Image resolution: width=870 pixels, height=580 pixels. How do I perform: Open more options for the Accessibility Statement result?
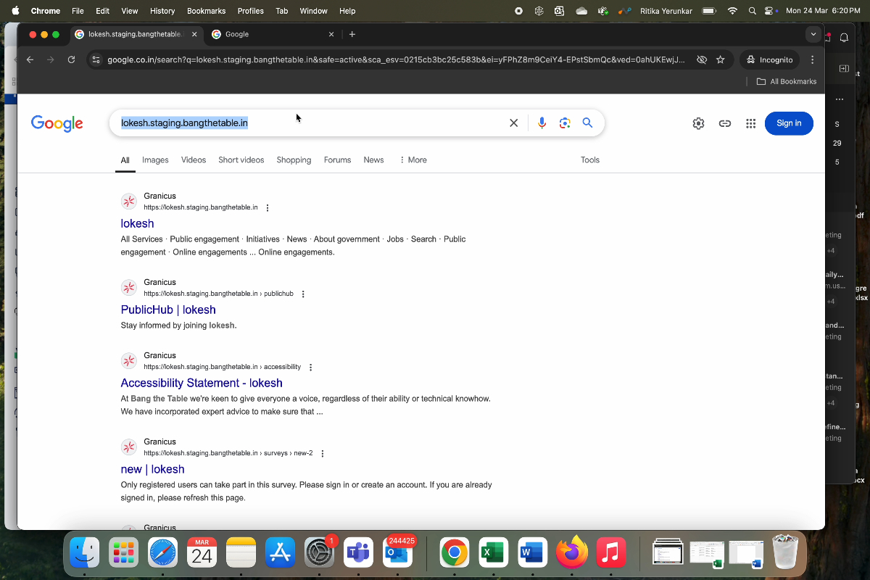coord(310,368)
